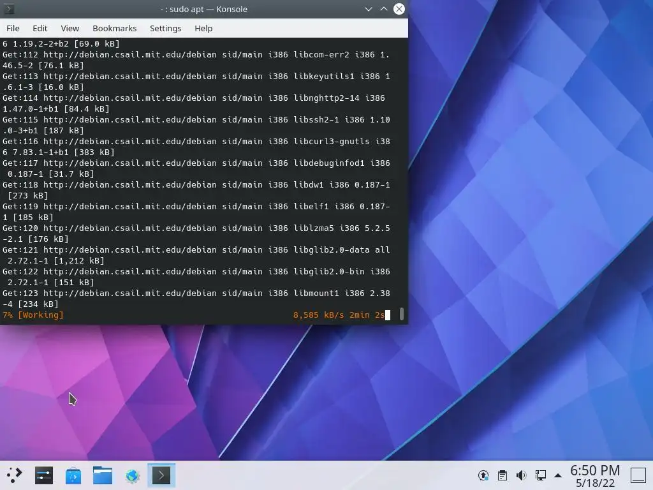Open the Settings menu in Konsole
Image resolution: width=653 pixels, height=490 pixels.
tap(165, 28)
